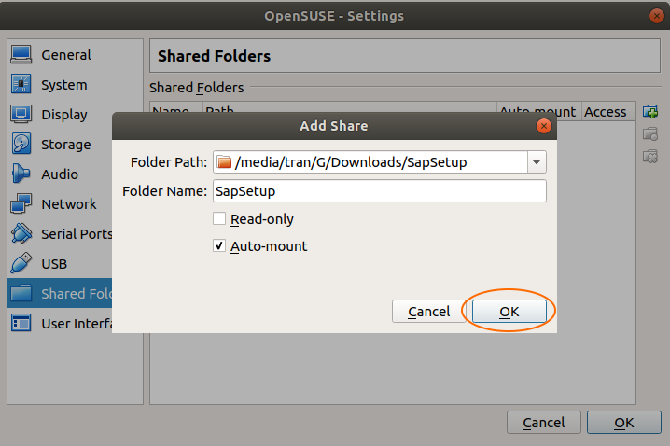
Task: Cancel the Add Share dialog
Action: click(428, 312)
